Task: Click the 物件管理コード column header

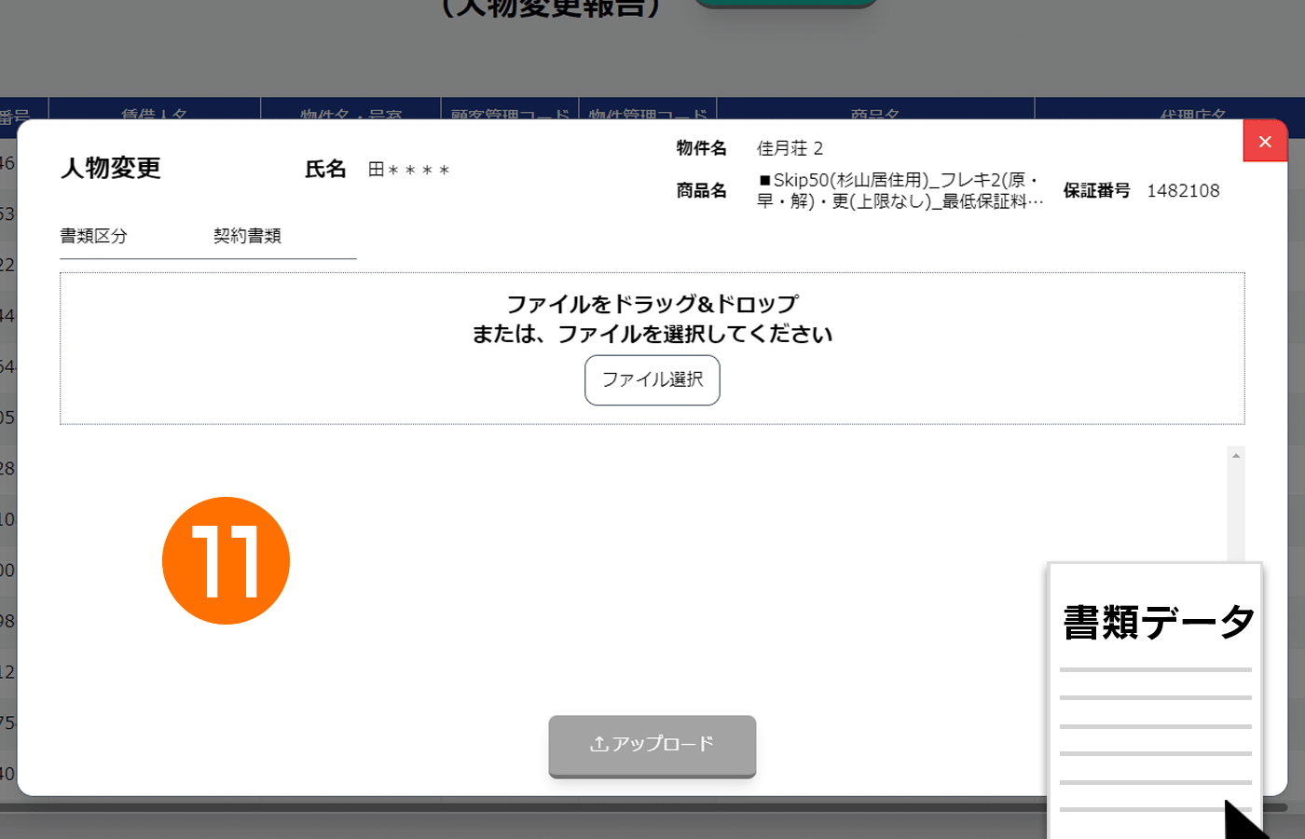Action: pyautogui.click(x=648, y=113)
